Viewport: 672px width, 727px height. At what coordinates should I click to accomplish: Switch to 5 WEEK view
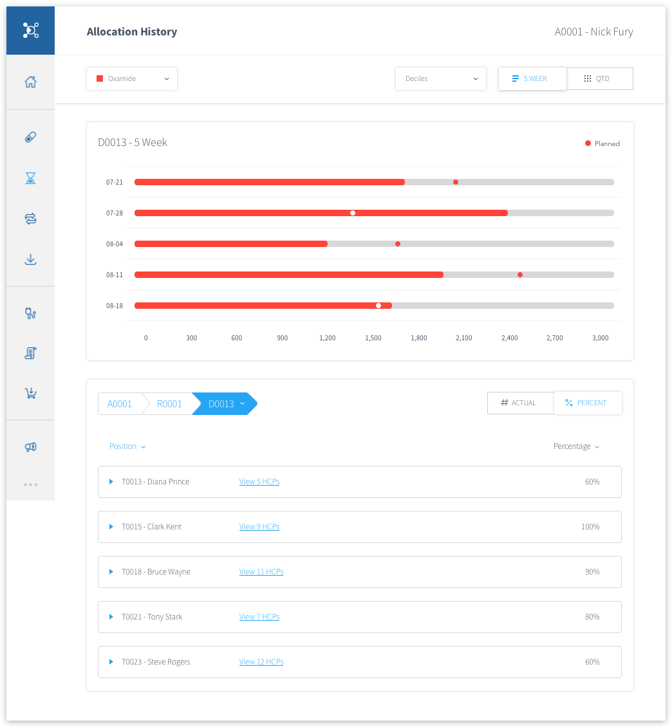pos(532,78)
